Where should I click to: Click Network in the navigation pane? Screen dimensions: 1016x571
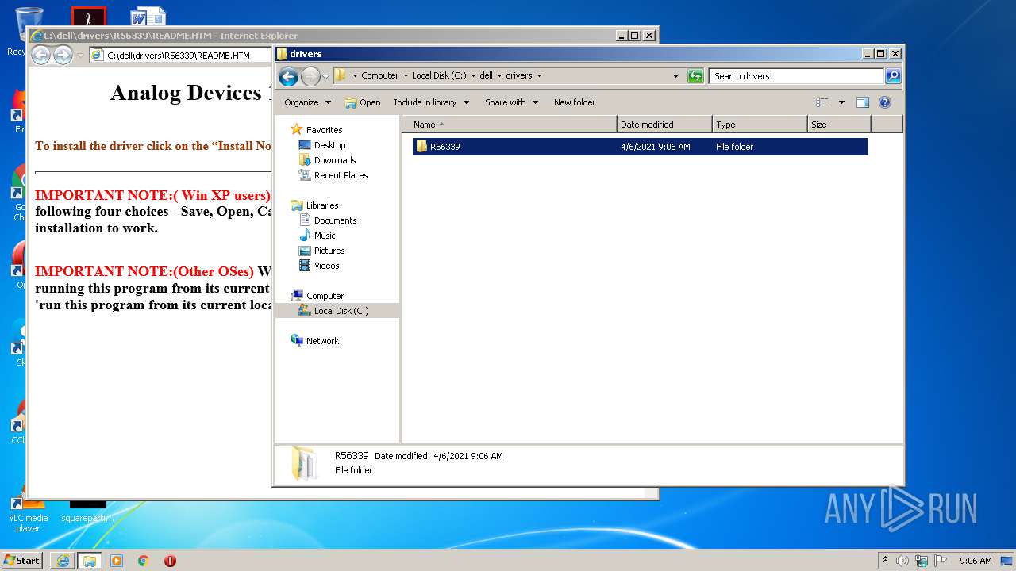tap(322, 341)
